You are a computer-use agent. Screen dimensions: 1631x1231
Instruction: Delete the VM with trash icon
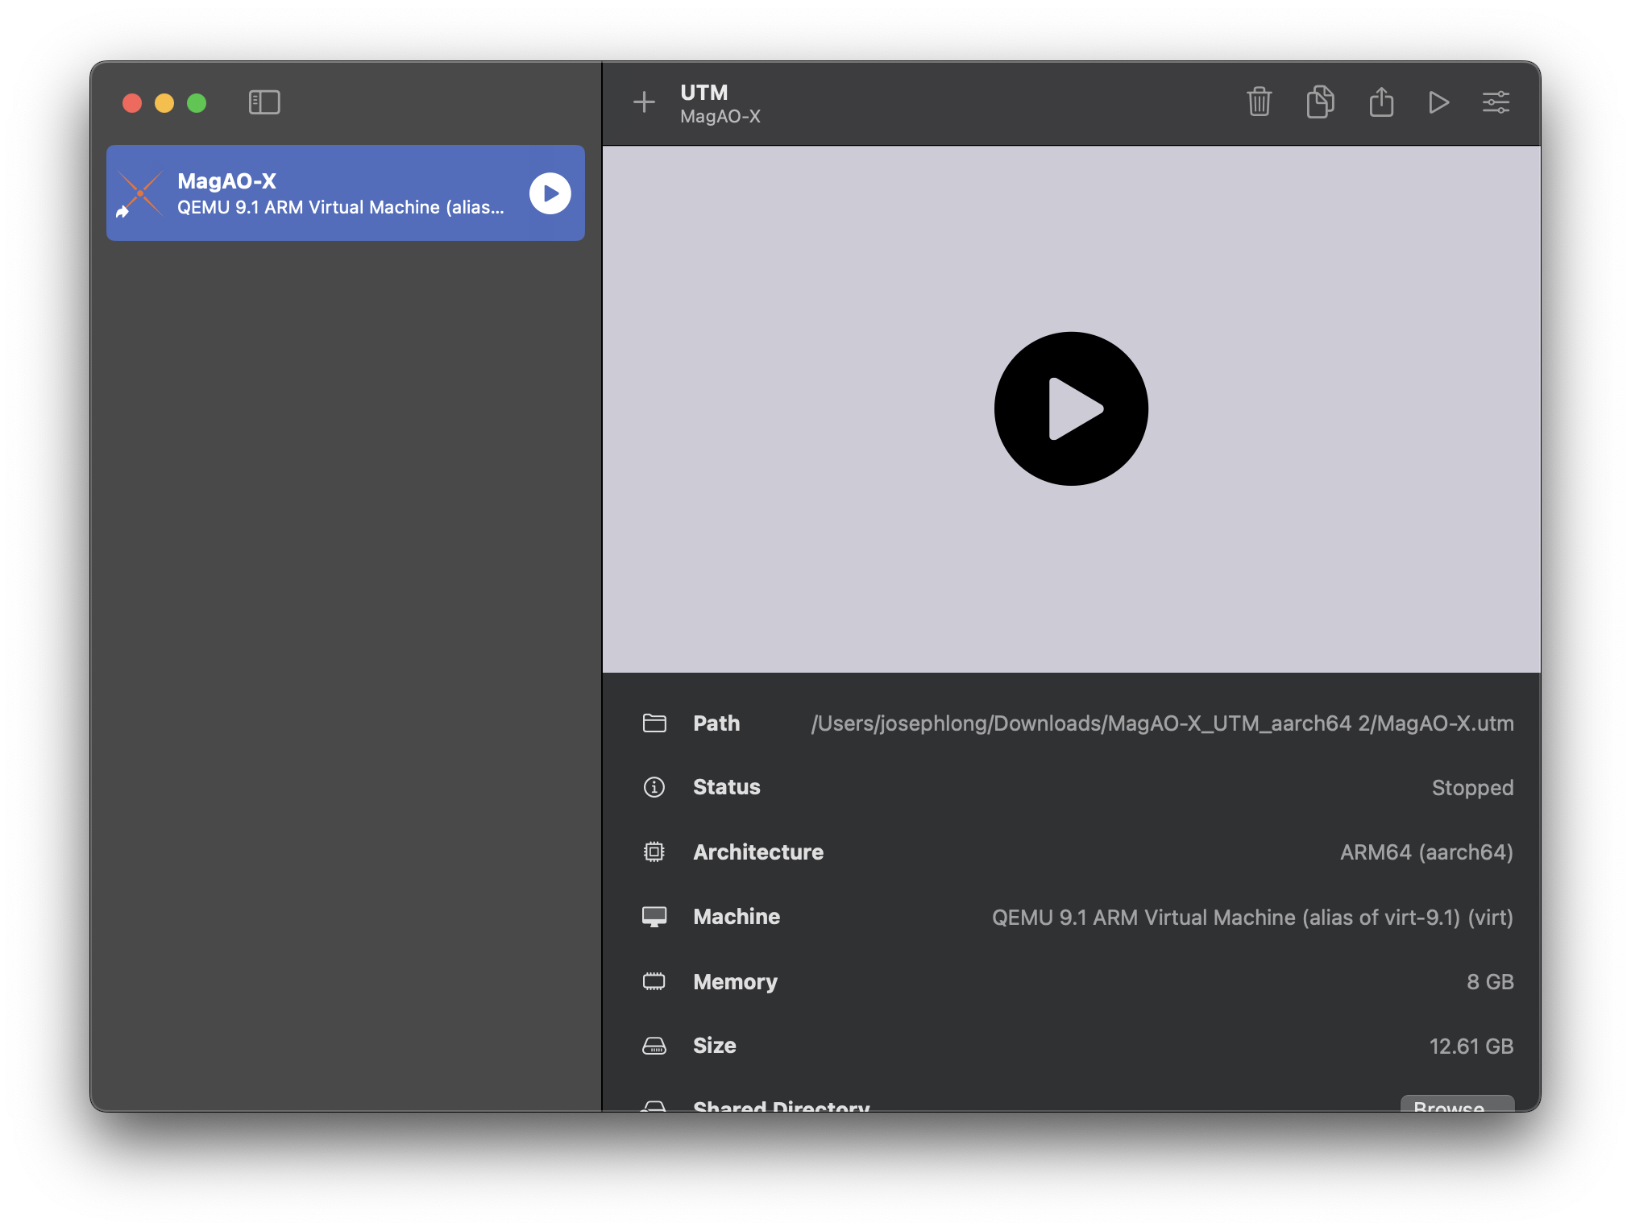1259,102
